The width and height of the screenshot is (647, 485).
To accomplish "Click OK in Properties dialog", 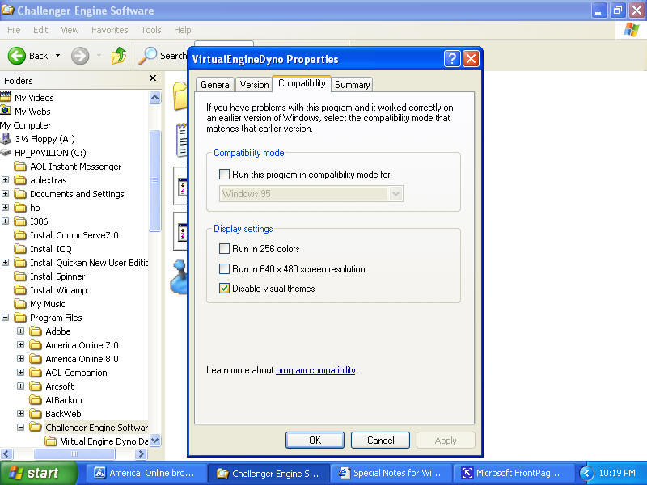I will pyautogui.click(x=315, y=440).
